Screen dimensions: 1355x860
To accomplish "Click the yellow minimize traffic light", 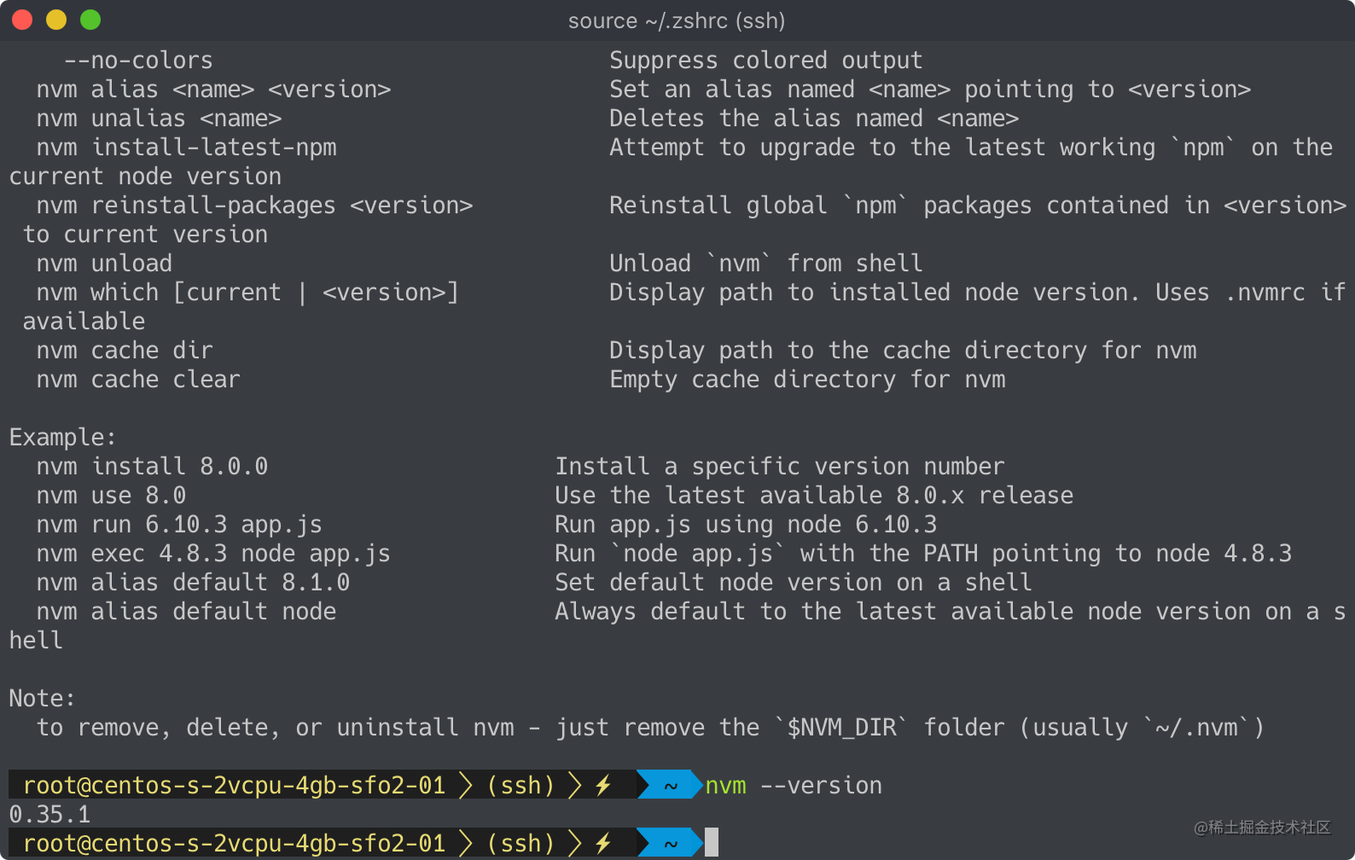I will pos(56,19).
